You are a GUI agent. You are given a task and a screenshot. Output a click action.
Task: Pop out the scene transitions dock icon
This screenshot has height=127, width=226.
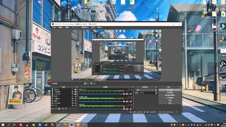click(156, 87)
